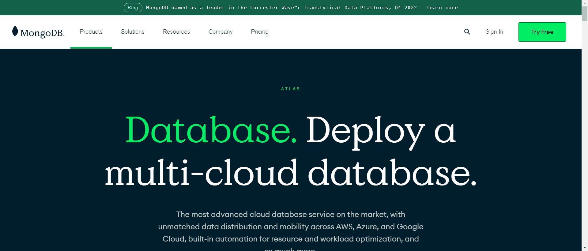
Task: Click the green ATLAS label
Action: click(x=290, y=89)
